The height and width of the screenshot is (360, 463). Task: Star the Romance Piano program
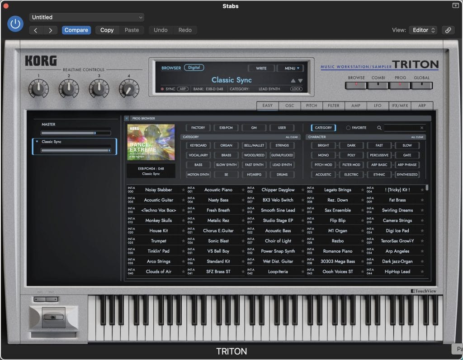362,251
